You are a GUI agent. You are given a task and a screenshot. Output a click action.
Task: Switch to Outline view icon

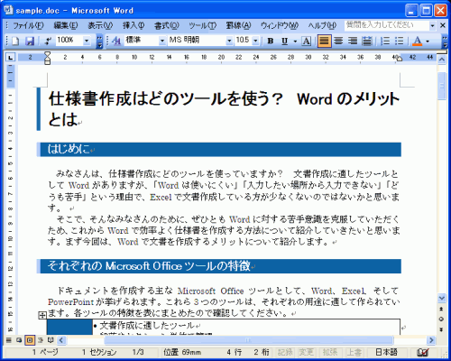coord(41,340)
